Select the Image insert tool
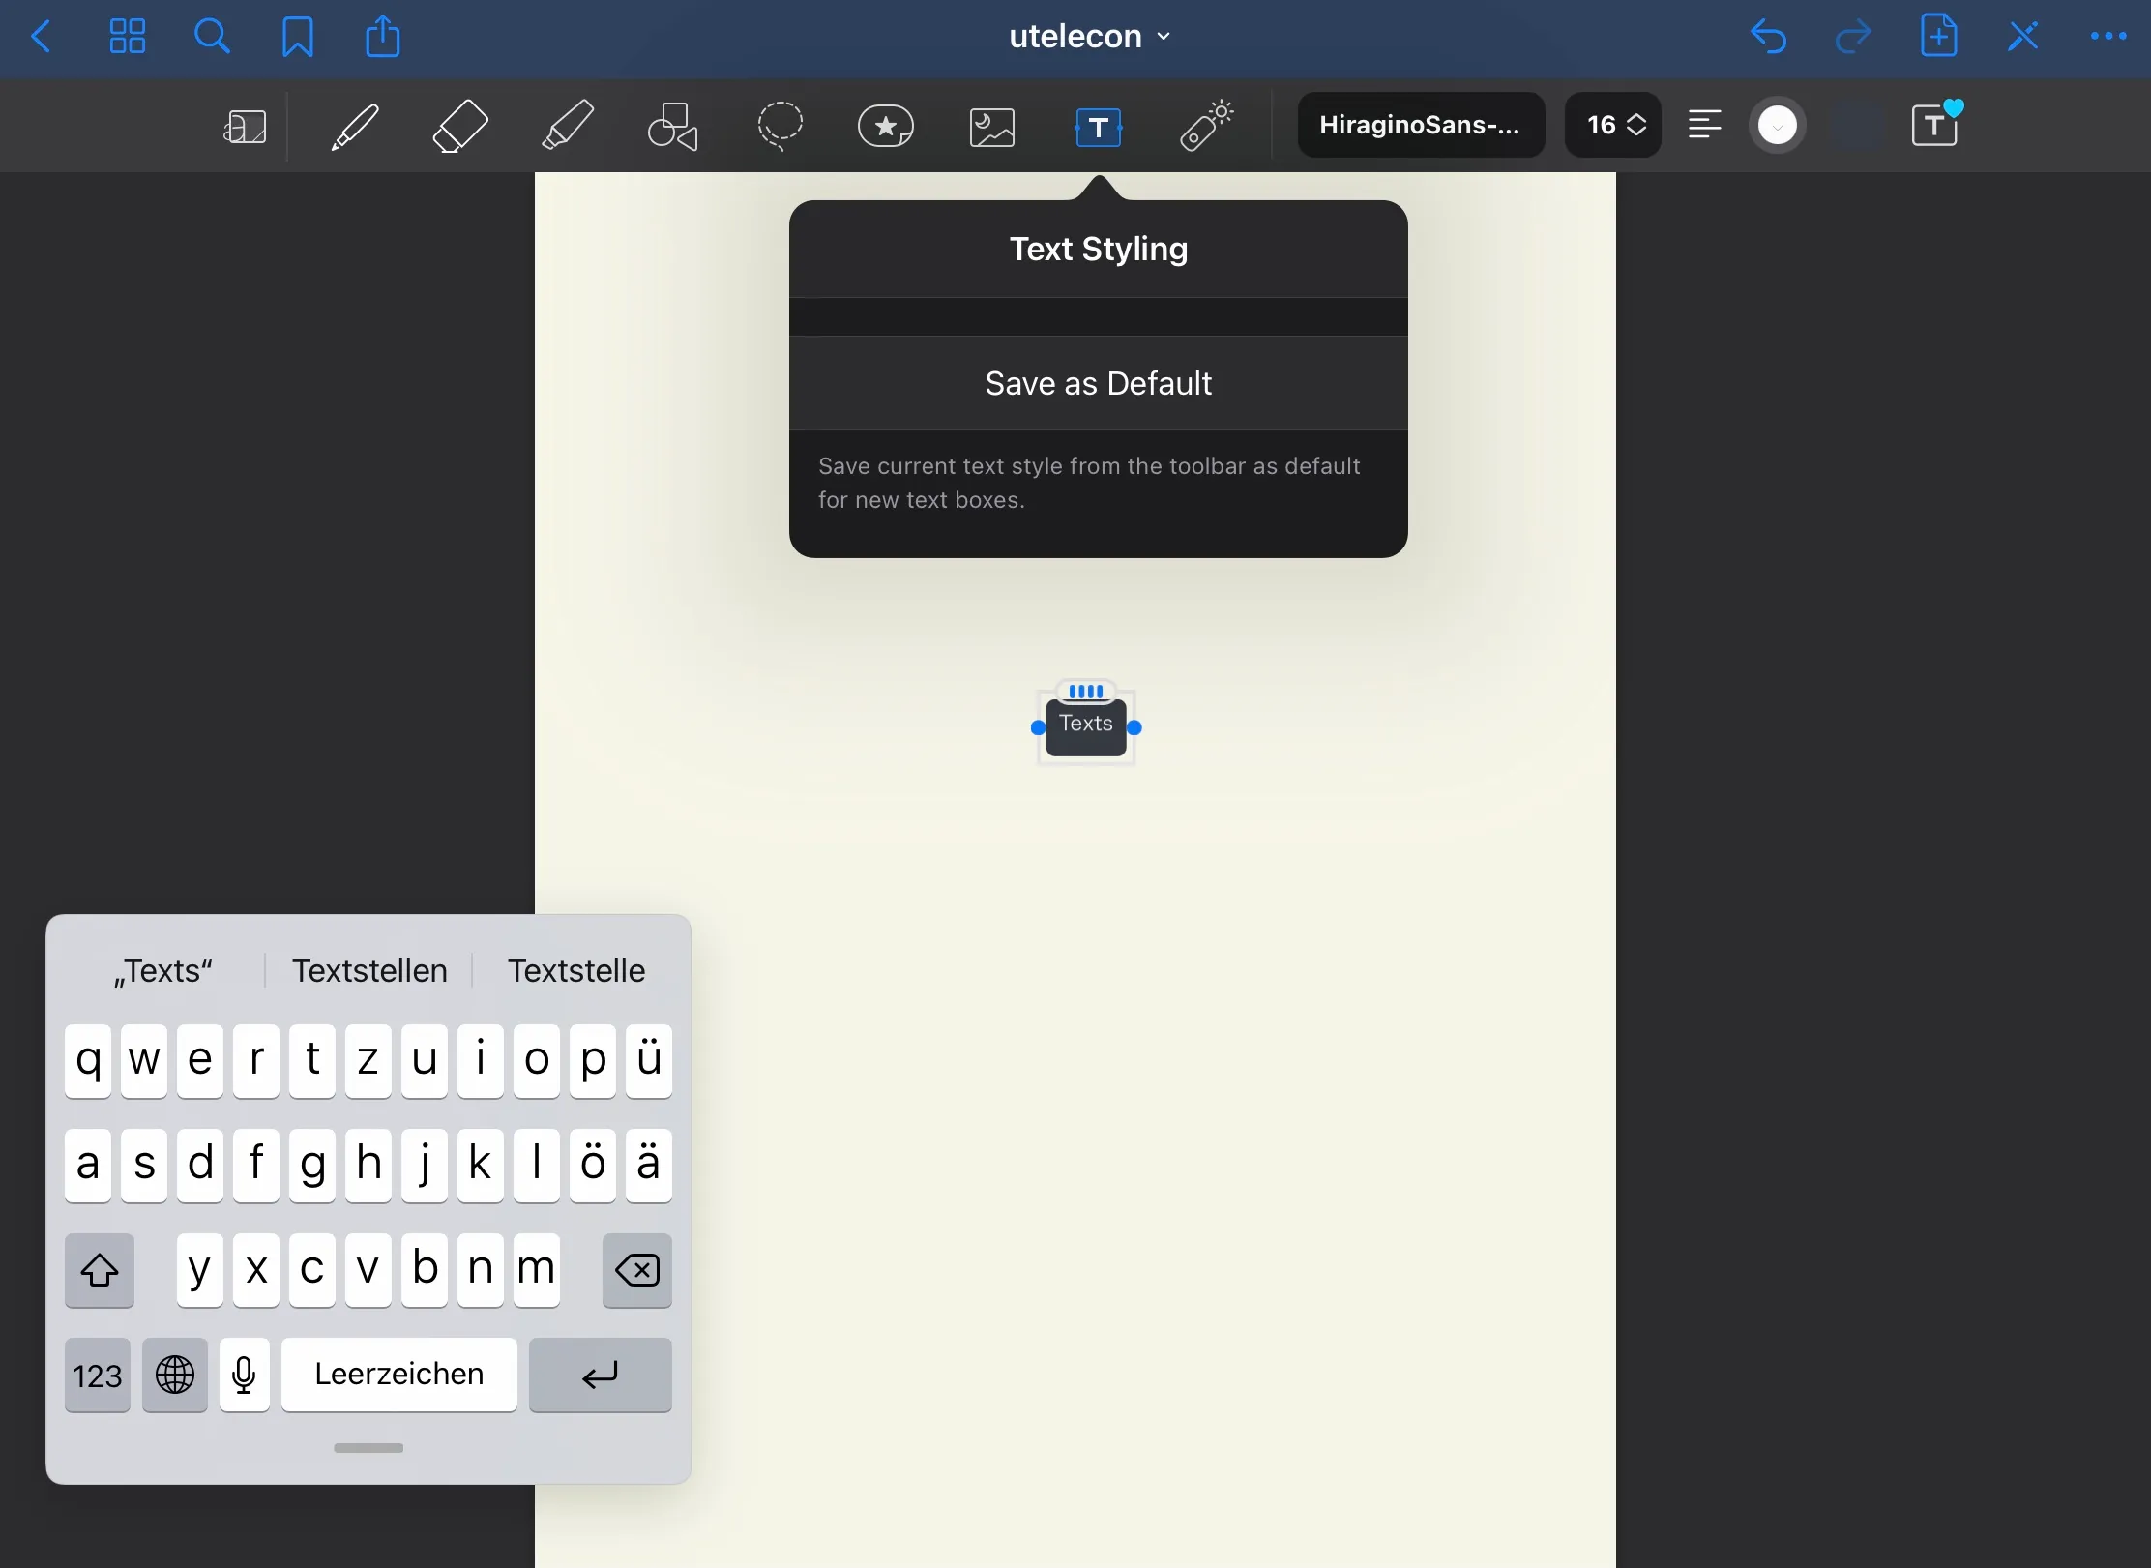 tap(992, 127)
